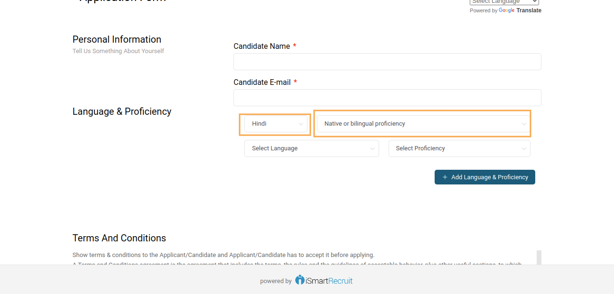Open the Google Translate language selector
This screenshot has width=614, height=294.
click(504, 2)
